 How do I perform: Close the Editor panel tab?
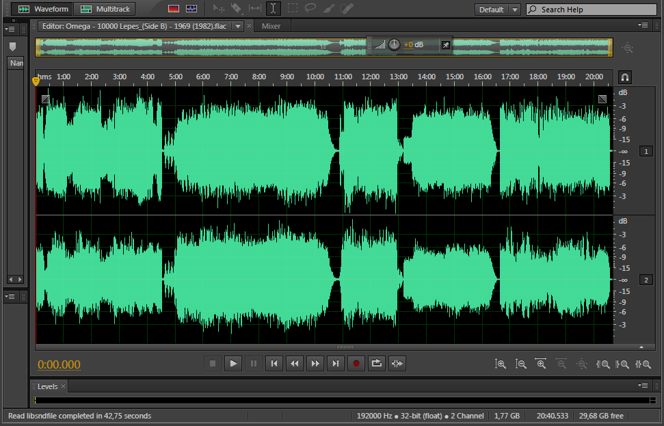click(249, 26)
